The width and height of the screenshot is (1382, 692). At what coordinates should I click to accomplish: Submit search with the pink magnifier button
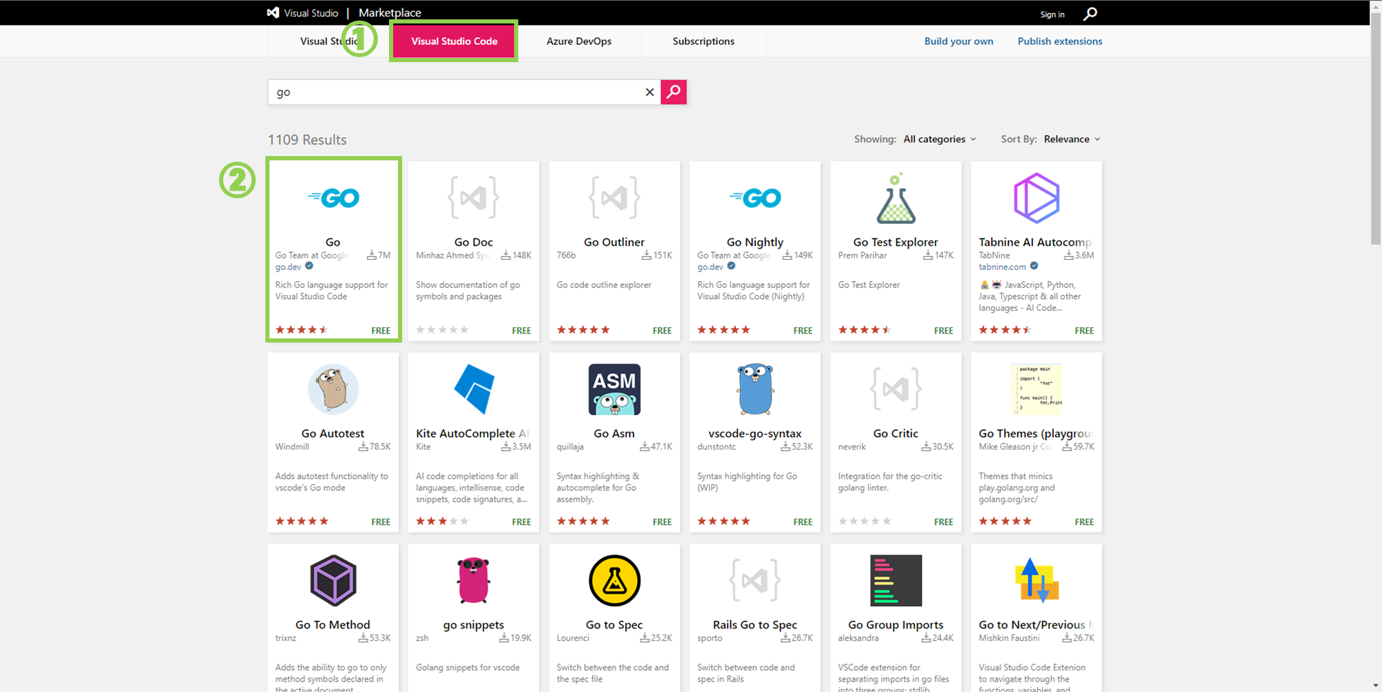[674, 92]
